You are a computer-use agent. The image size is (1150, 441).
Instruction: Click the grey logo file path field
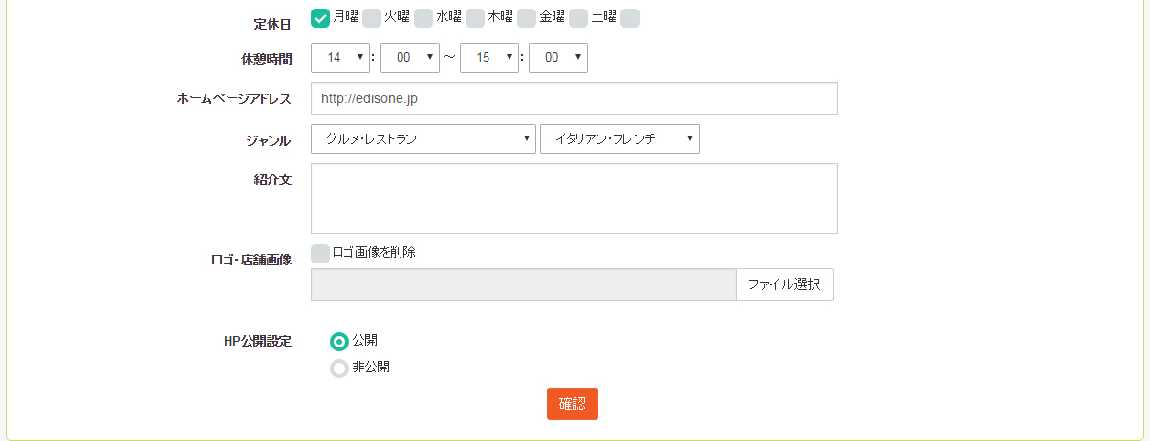coord(524,284)
